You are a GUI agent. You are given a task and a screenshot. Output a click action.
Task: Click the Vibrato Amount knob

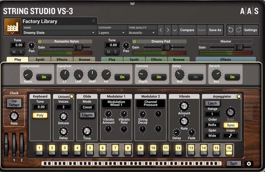[184, 106]
